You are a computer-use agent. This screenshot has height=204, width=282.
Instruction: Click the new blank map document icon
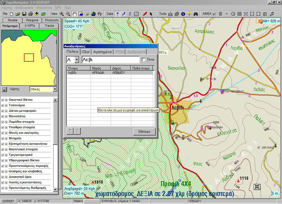click(12, 14)
